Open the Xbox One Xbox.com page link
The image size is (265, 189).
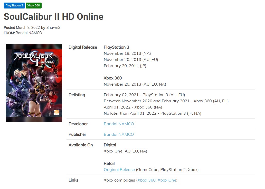(x=167, y=180)
